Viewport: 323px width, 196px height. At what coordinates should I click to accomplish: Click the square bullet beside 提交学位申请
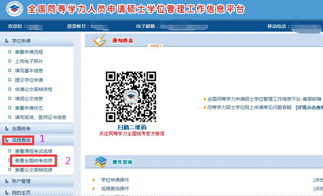tap(10, 80)
